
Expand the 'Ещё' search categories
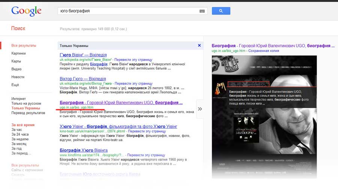pos(15,85)
